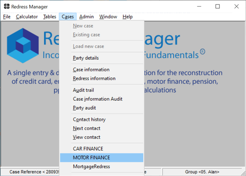Open the Calculator menu
This screenshot has height=176, width=246.
click(27, 17)
